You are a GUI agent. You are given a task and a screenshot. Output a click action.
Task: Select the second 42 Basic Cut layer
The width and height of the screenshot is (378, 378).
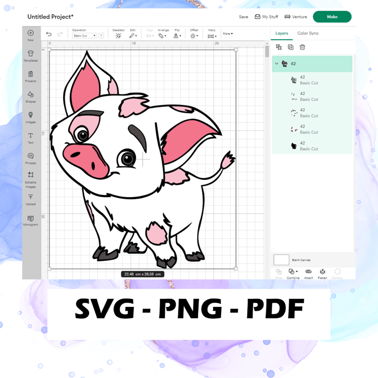coord(312,96)
